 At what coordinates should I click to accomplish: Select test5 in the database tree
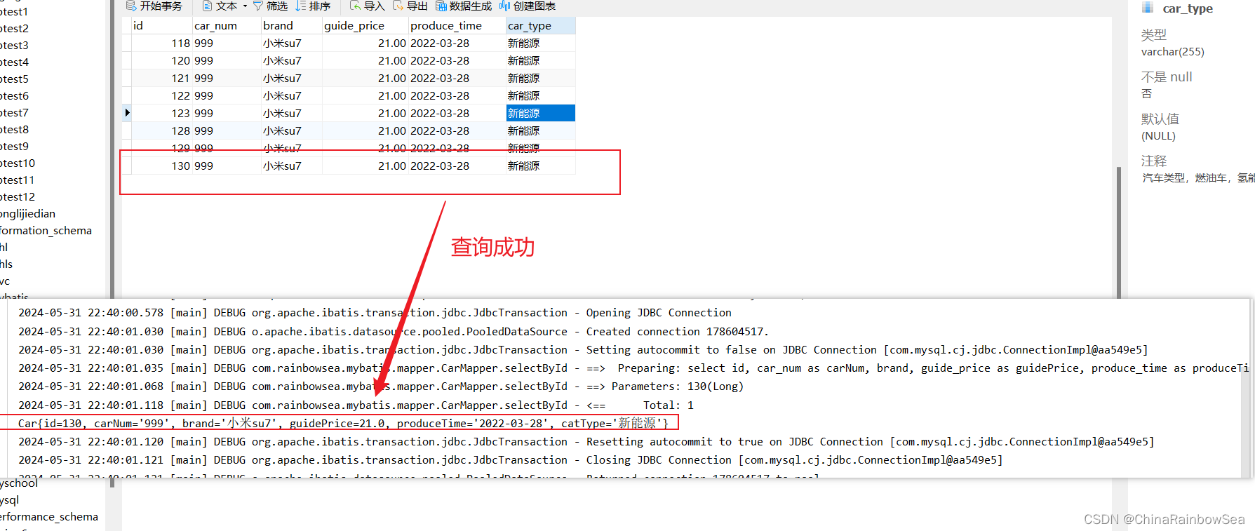[14, 79]
